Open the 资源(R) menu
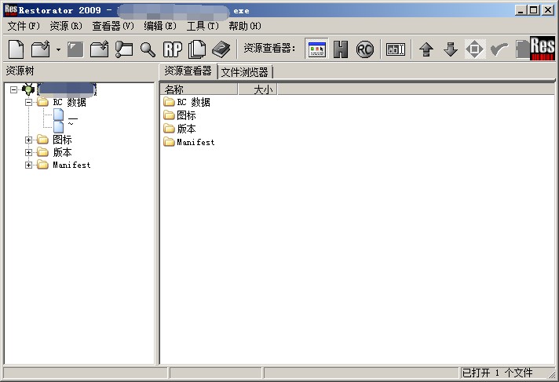 coord(66,26)
